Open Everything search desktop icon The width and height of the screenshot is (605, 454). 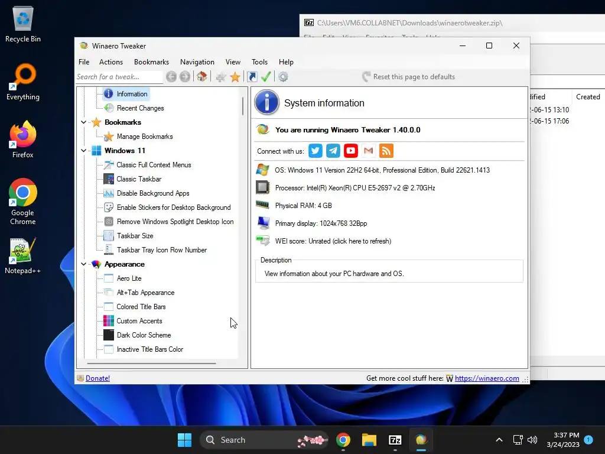click(23, 82)
